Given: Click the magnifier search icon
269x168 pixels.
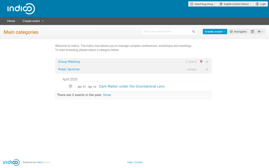Looking at the screenshot, I should coord(194,31).
